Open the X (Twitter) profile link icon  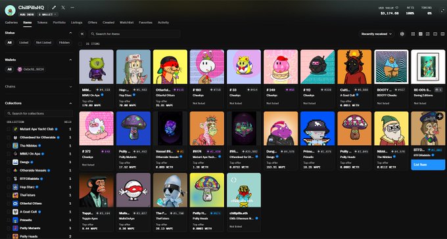[63, 7]
